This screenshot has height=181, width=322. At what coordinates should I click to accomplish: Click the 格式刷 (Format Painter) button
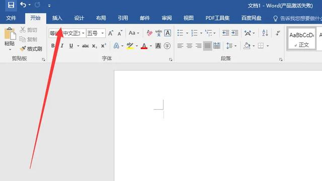point(31,49)
